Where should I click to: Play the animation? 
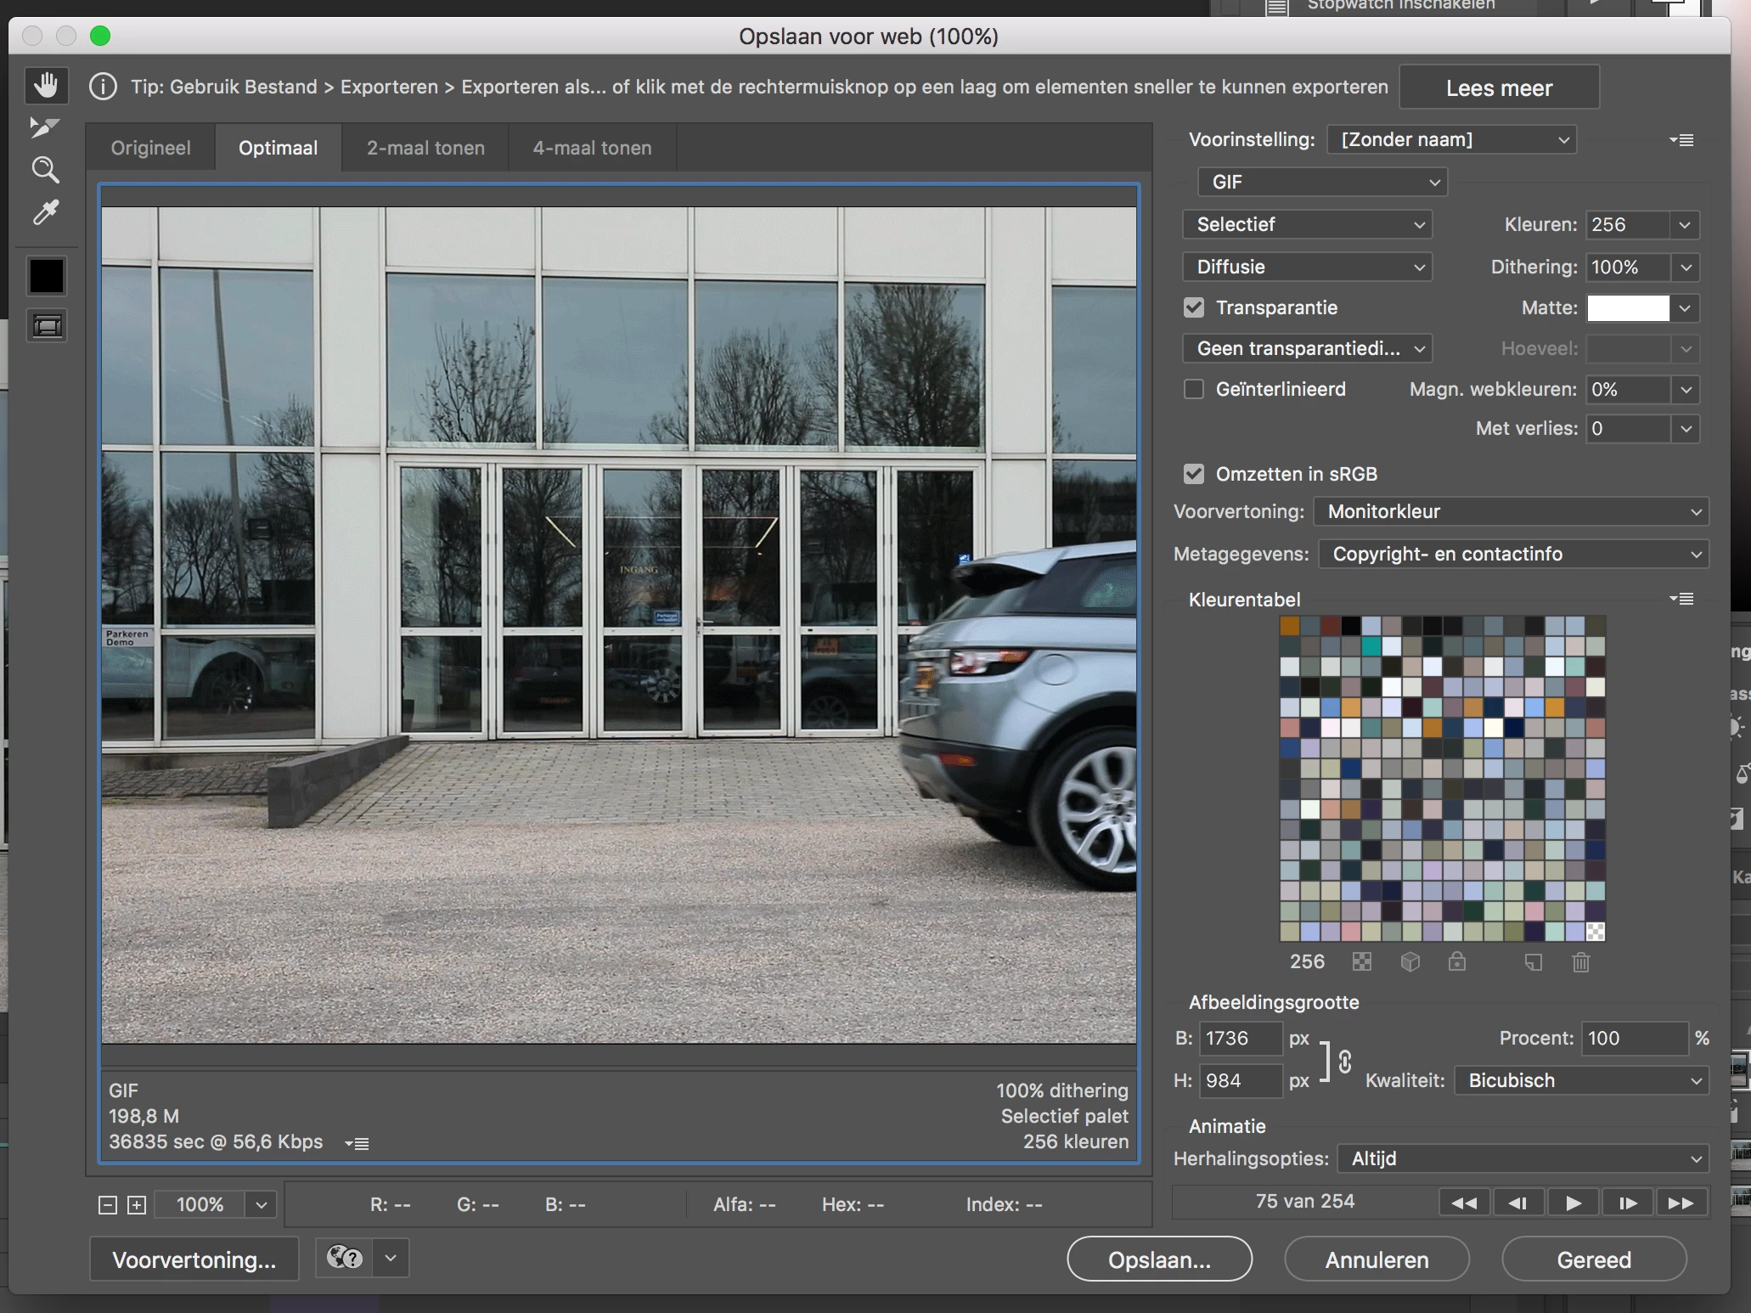click(1573, 1203)
